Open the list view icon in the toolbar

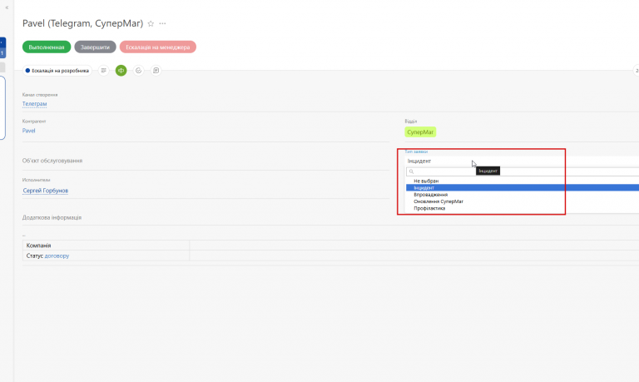[x=103, y=71]
